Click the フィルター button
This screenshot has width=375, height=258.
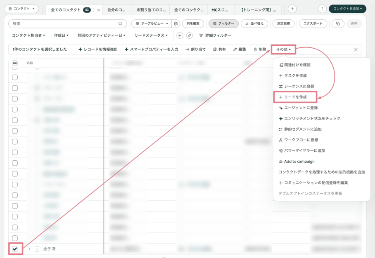point(223,23)
